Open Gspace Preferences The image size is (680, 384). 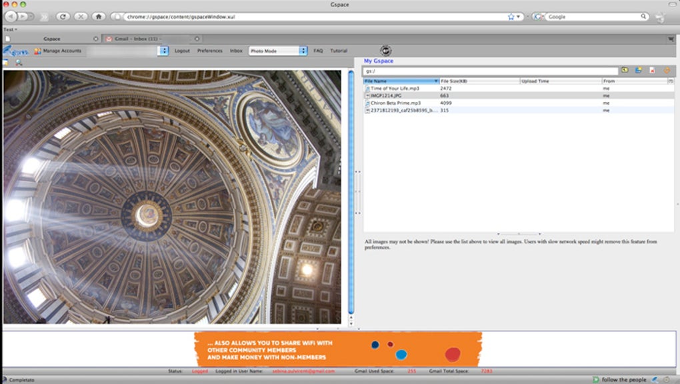click(x=209, y=51)
